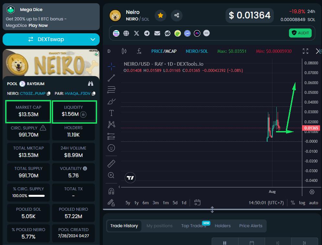
Task: Toggle lock all drawing tools
Action: click(x=111, y=203)
